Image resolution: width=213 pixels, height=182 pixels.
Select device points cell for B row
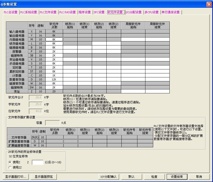54,47
